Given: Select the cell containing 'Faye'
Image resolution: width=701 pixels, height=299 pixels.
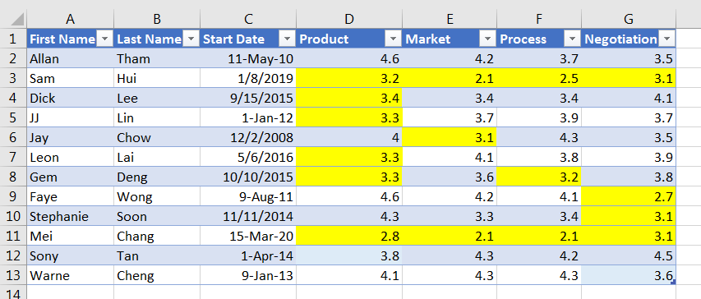Looking at the screenshot, I should click(x=70, y=196).
